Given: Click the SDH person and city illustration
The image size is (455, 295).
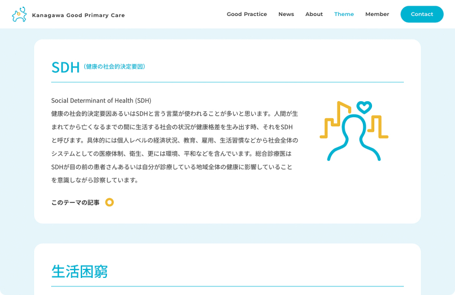Looking at the screenshot, I should (x=354, y=132).
